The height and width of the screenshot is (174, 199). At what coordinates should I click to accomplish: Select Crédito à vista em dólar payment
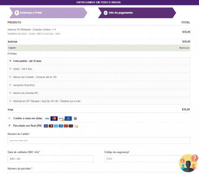click(10, 118)
